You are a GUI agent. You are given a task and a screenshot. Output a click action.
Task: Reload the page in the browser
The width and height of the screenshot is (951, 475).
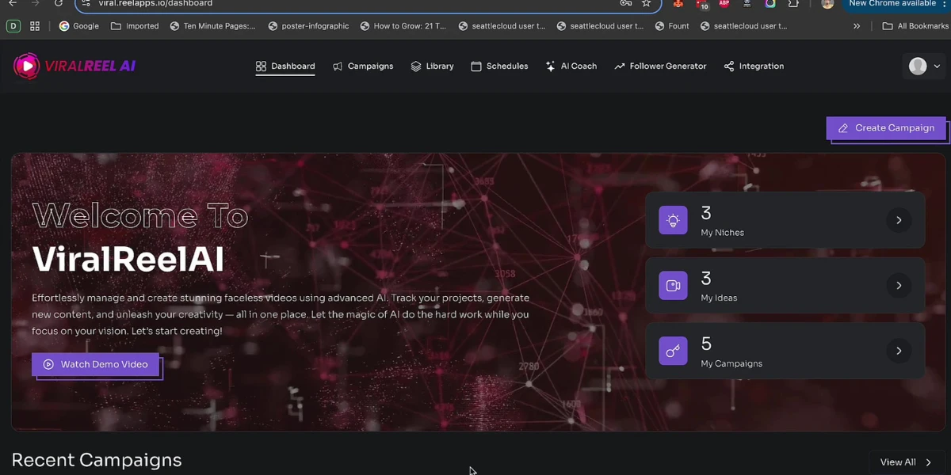58,3
